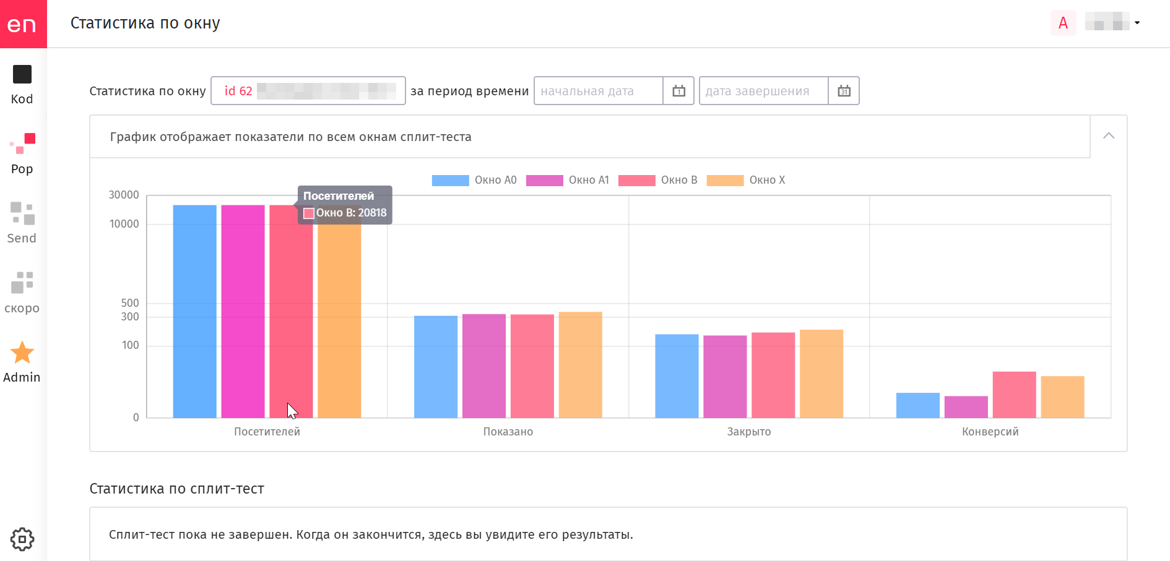Toggle 'Окно B' legend swatch
1170x561 pixels.
click(636, 181)
